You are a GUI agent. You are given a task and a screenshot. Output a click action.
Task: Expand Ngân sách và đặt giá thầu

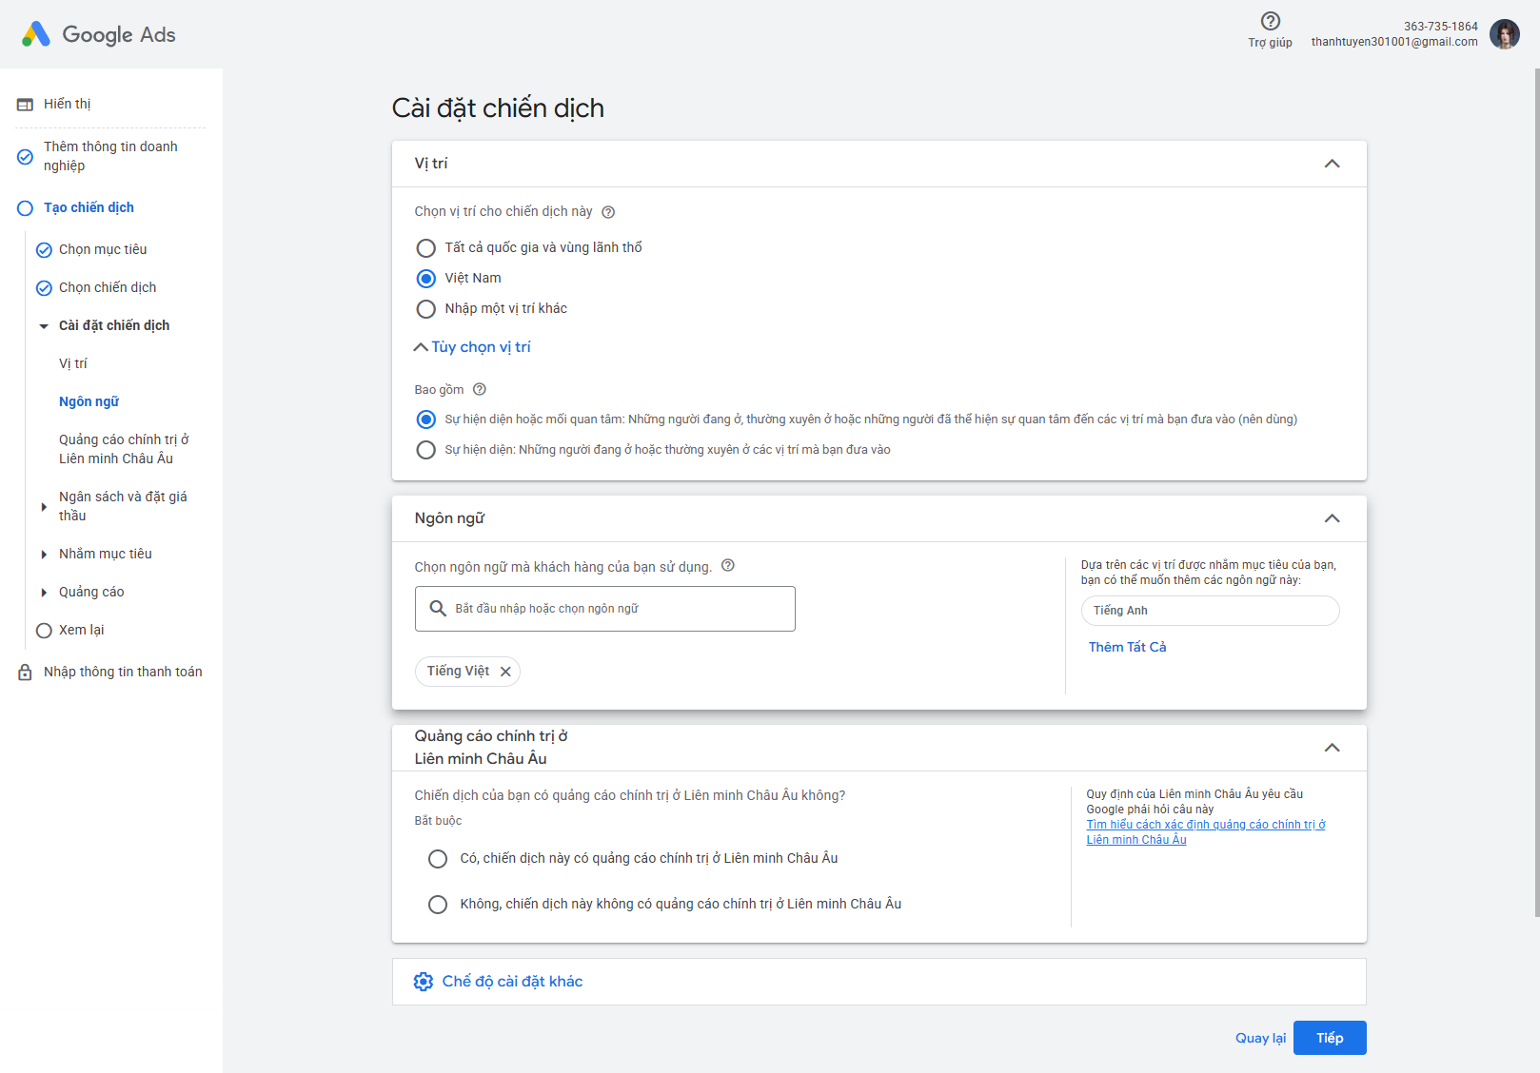click(44, 507)
